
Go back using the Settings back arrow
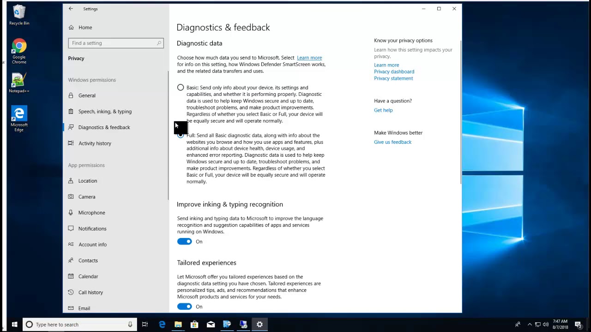[x=71, y=9]
